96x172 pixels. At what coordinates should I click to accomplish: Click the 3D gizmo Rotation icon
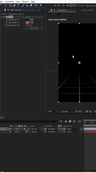tap(75, 5)
